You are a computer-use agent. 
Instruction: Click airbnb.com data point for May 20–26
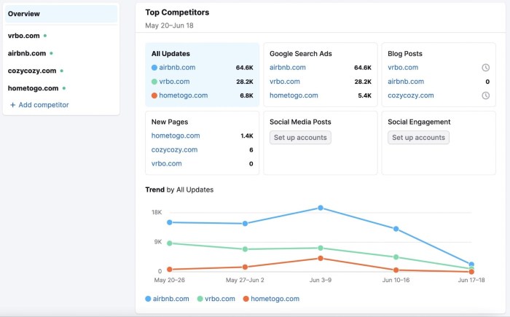(x=170, y=222)
